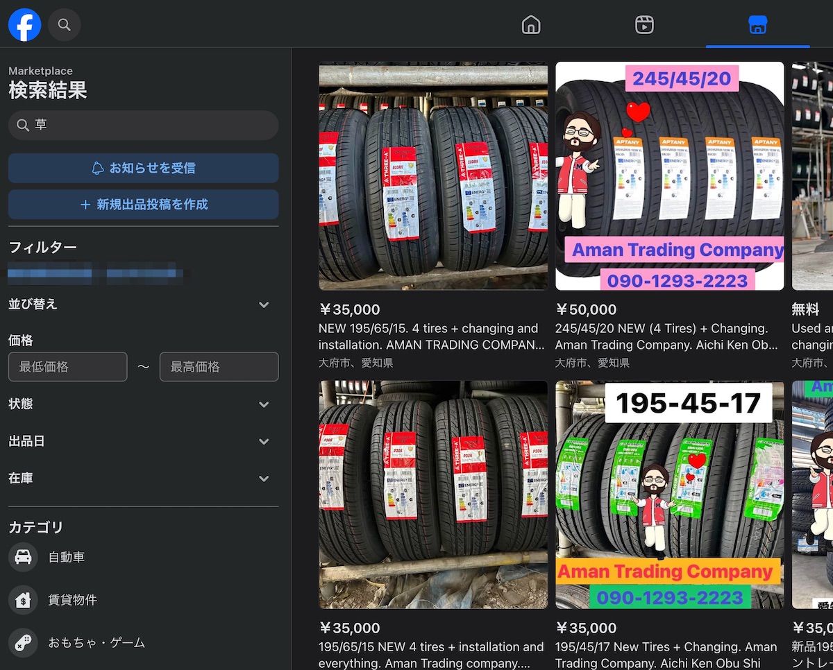This screenshot has height=670, width=833.
Task: Open the 195-45-17 tire listing image
Action: click(x=669, y=495)
